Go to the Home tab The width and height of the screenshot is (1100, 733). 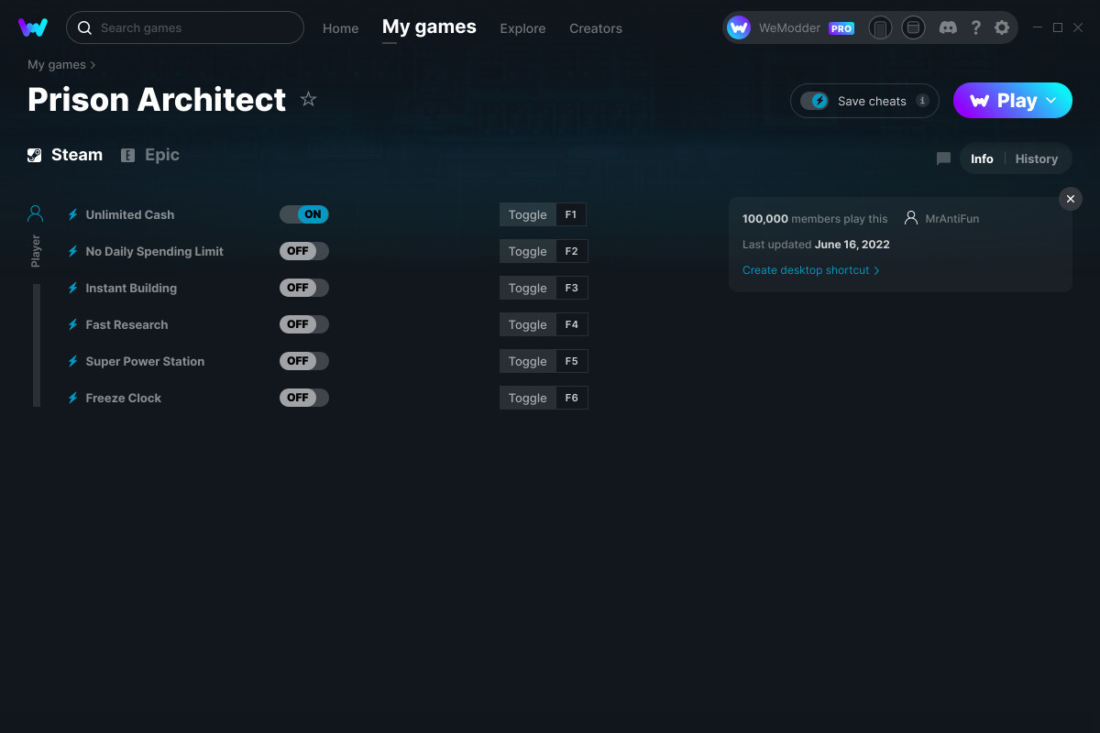point(341,28)
